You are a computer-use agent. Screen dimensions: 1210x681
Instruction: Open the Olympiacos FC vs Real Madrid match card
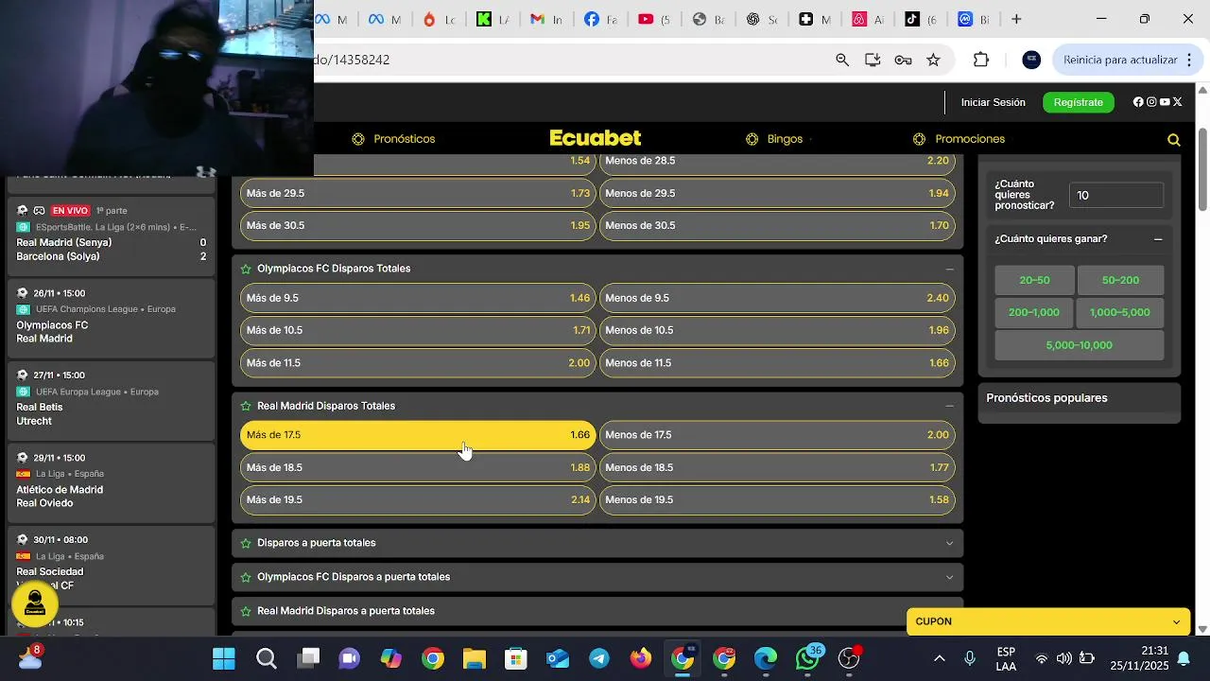[x=112, y=319]
